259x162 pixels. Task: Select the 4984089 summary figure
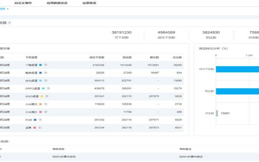click(x=166, y=32)
